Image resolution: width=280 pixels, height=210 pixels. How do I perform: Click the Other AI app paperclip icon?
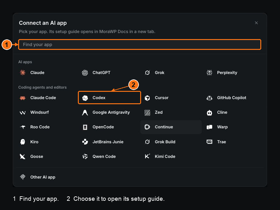pyautogui.click(x=23, y=177)
